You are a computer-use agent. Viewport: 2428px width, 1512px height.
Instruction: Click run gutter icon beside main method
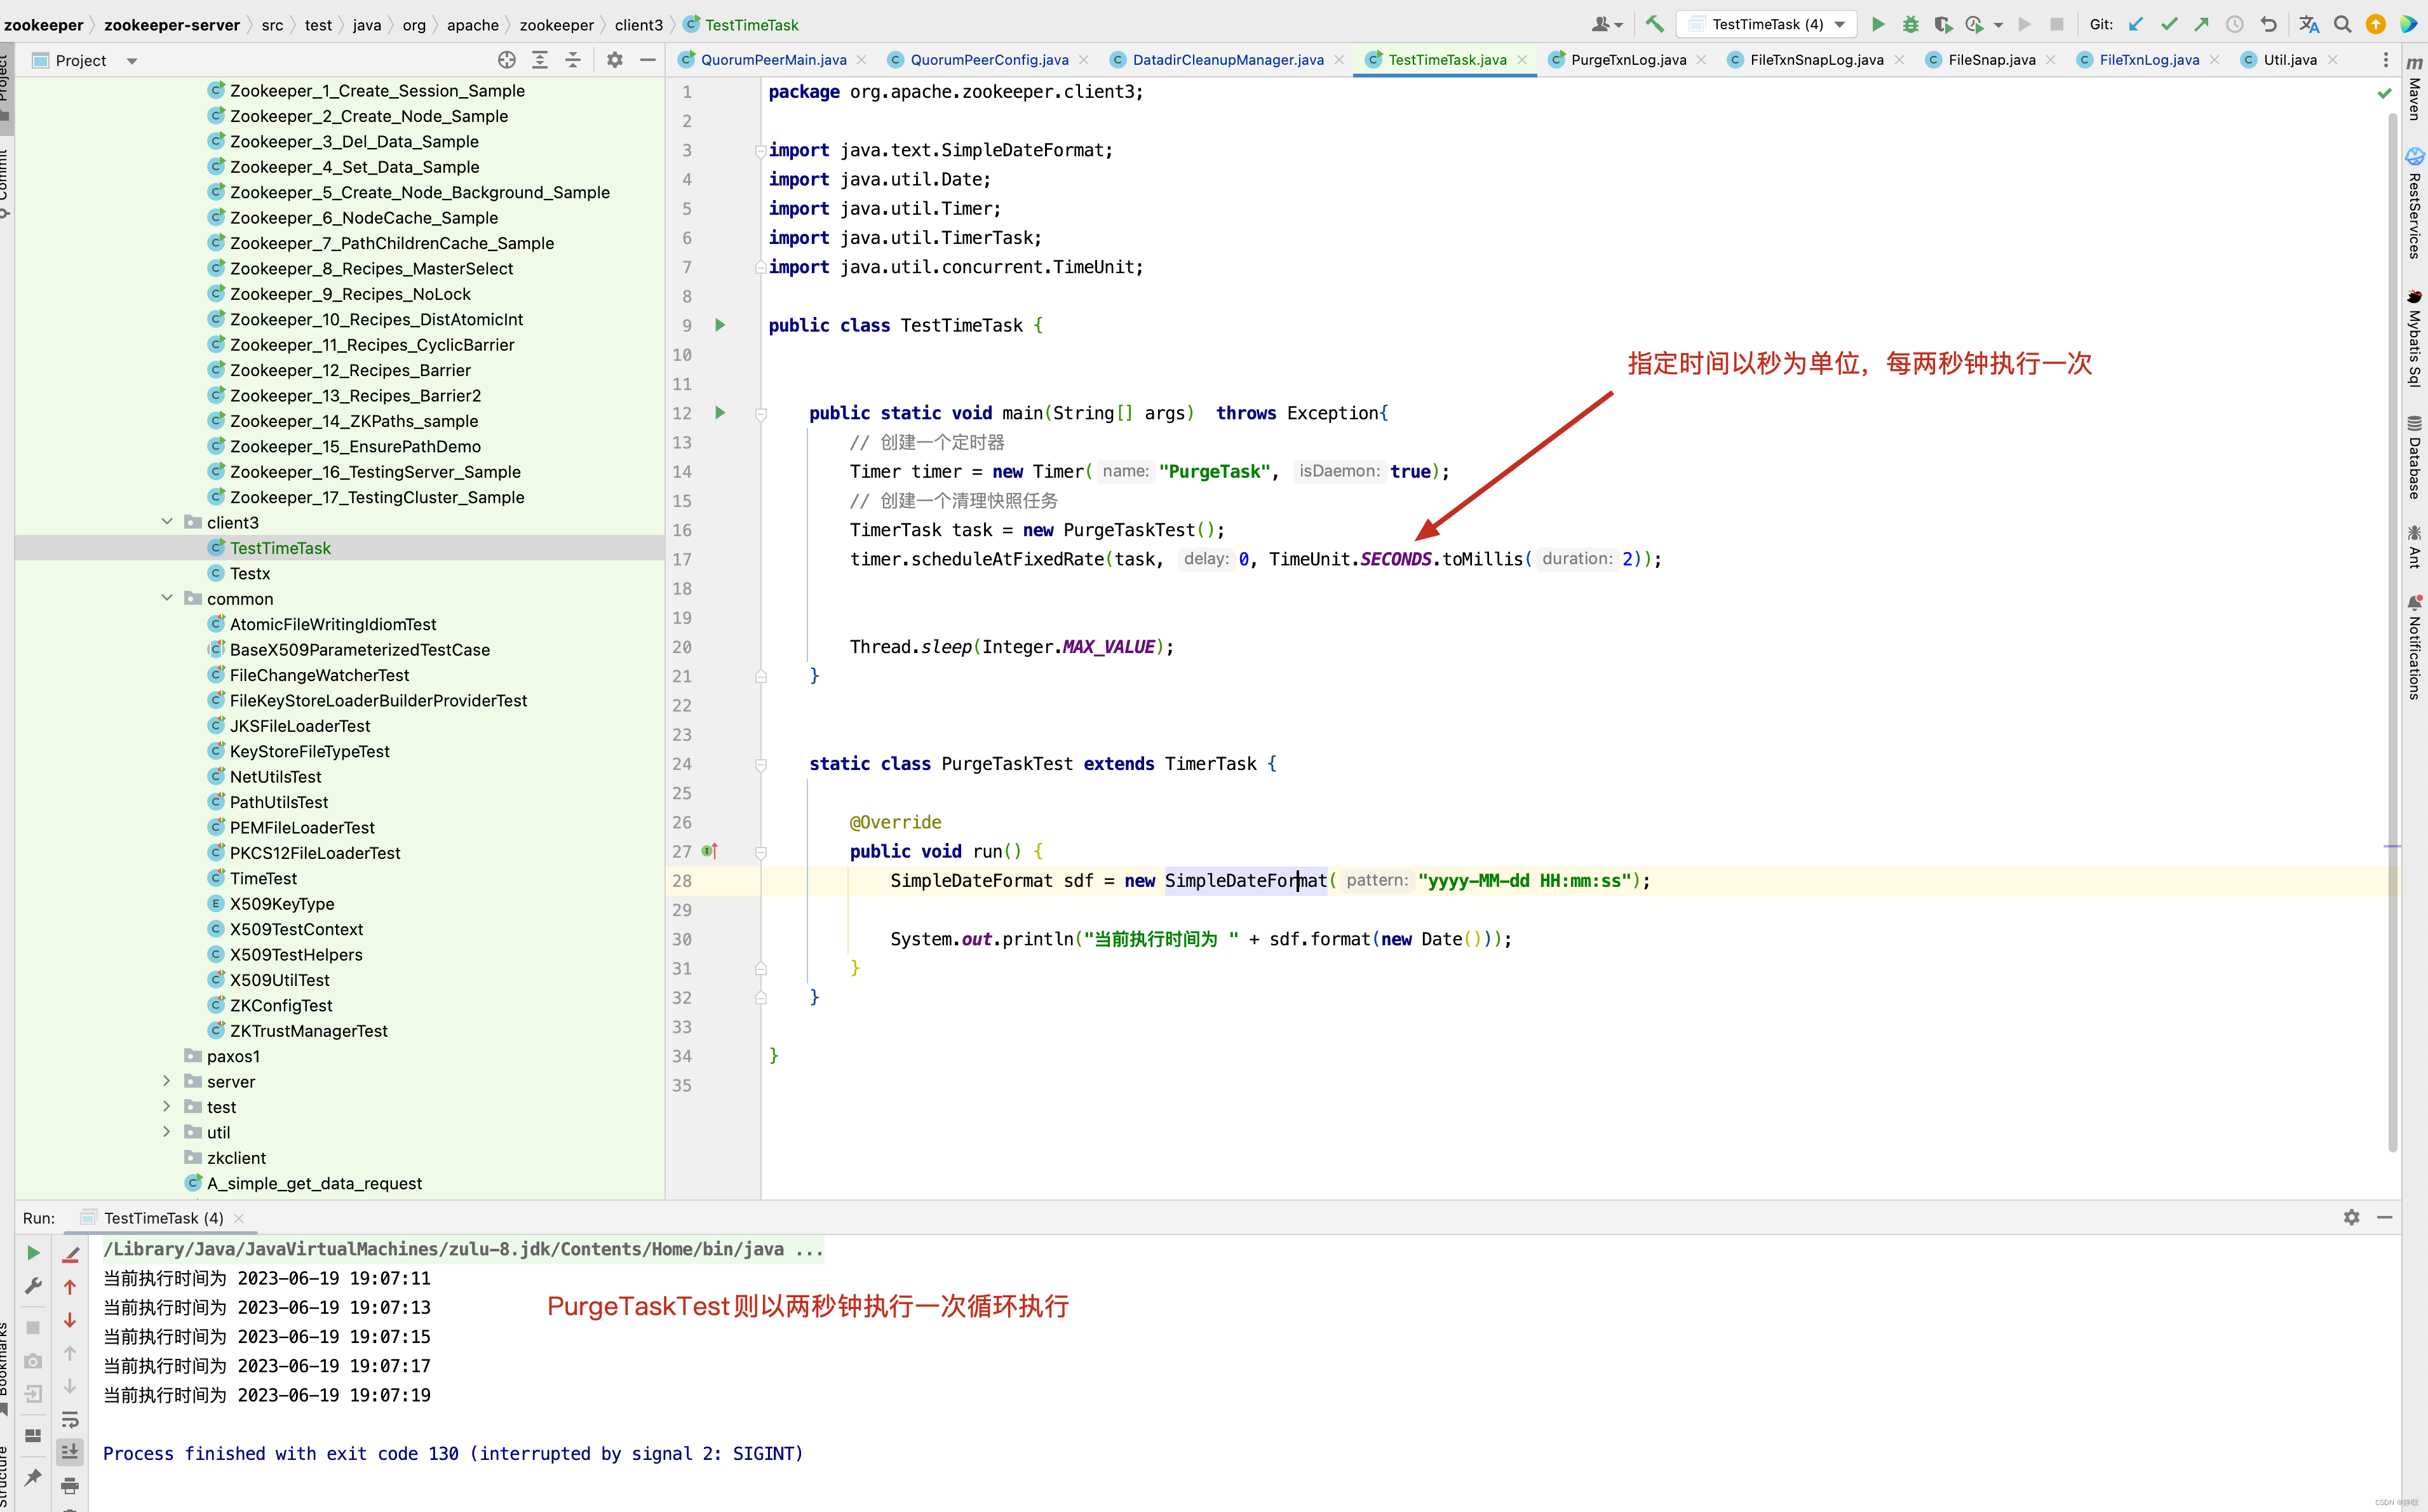(x=720, y=413)
